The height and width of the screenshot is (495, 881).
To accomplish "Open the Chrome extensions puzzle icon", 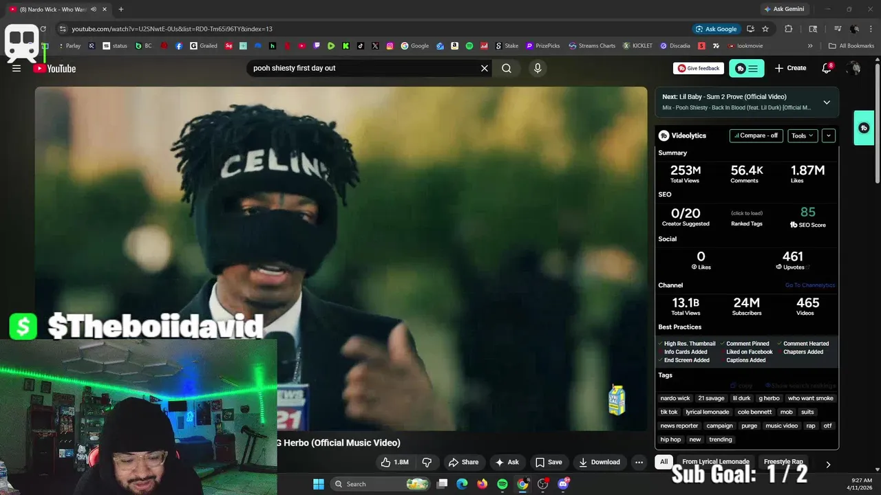I will pyautogui.click(x=789, y=29).
